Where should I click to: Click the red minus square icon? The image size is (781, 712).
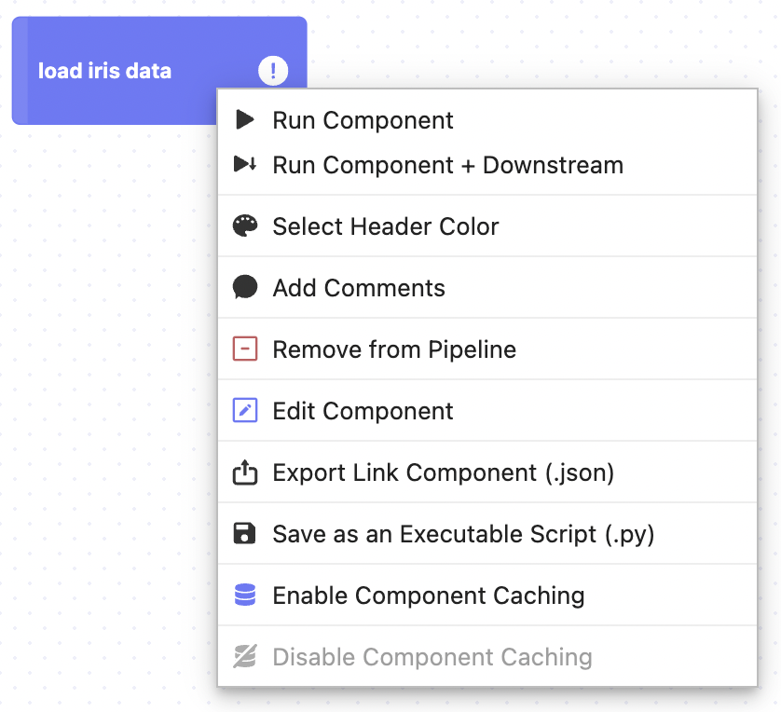(244, 349)
